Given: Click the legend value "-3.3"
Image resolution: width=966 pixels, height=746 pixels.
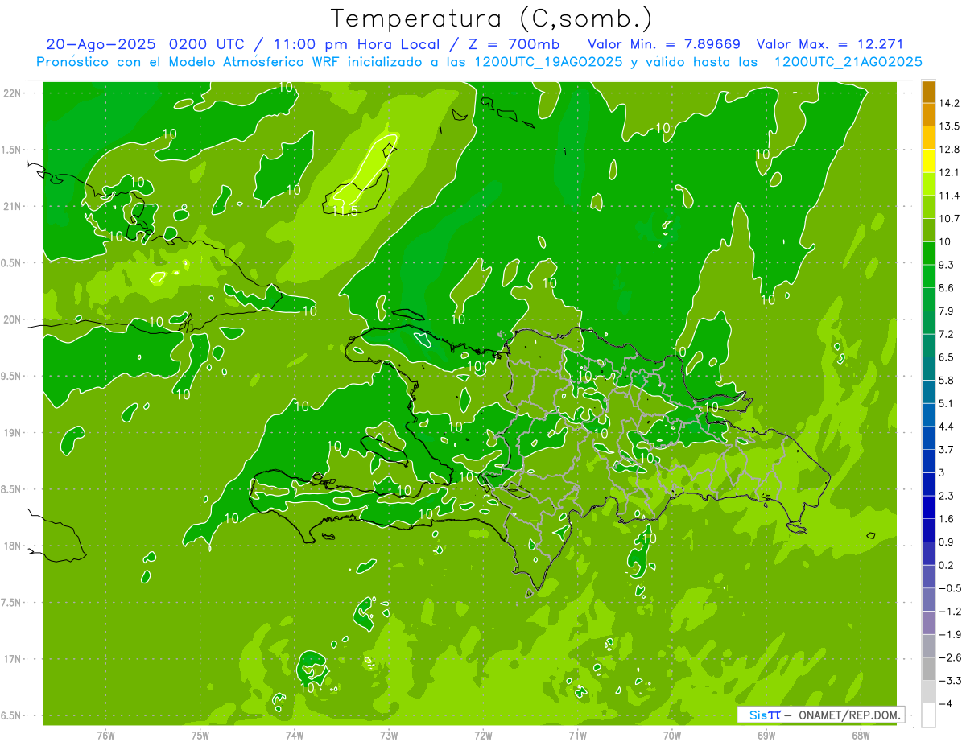Looking at the screenshot, I should pyautogui.click(x=950, y=681).
